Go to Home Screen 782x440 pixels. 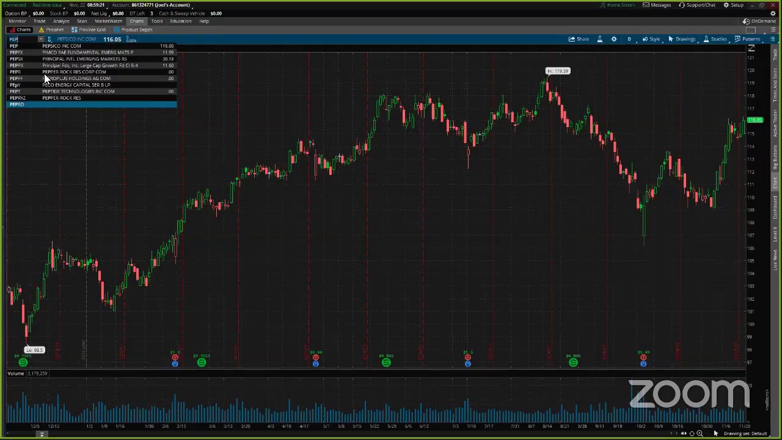click(617, 5)
